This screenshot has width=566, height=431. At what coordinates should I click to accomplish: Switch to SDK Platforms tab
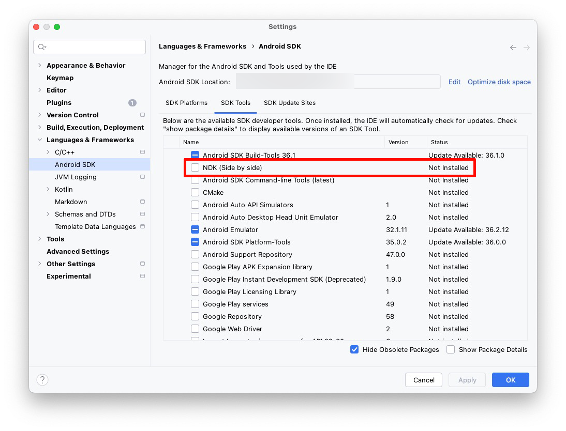[186, 103]
